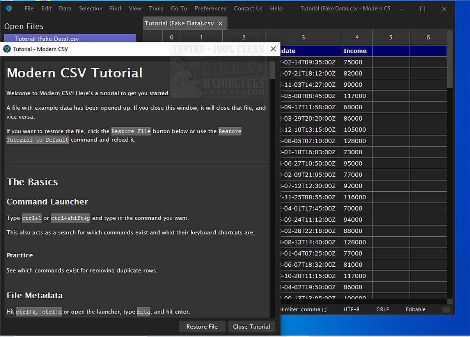Click the ctrl+shift+p shortcut code text
This screenshot has width=470, height=337.
pyautogui.click(x=71, y=218)
